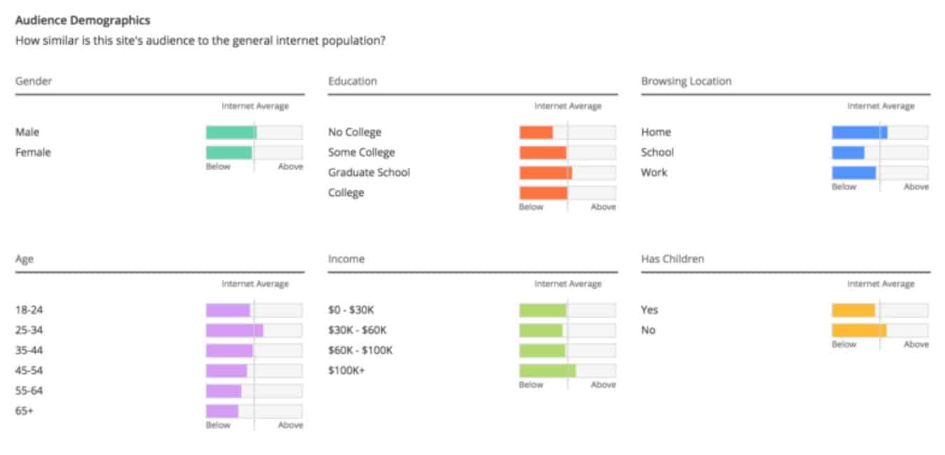Click the Female gender green bar

point(229,153)
